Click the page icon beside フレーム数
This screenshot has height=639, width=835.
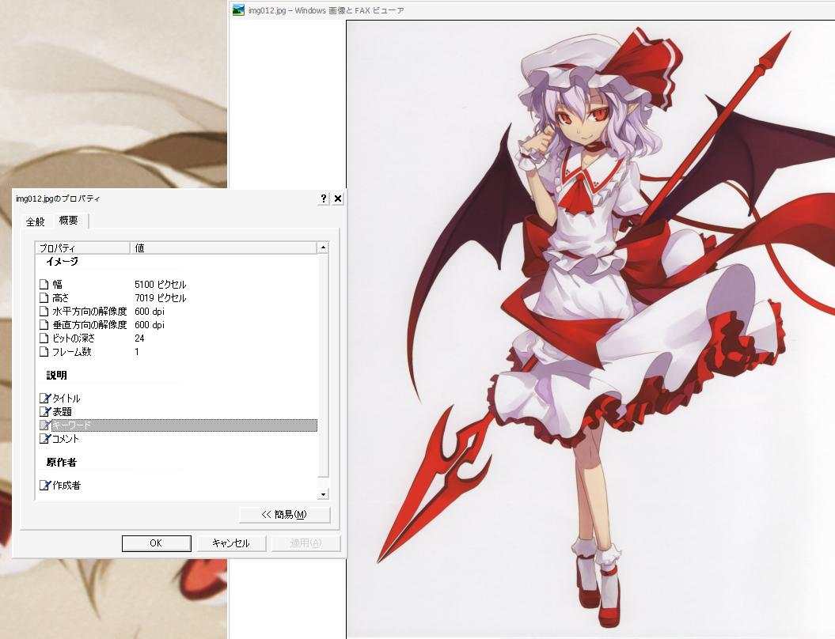coord(44,352)
